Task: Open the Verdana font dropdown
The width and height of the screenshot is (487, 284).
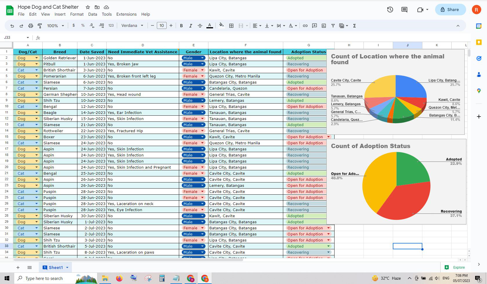Action: pyautogui.click(x=132, y=26)
